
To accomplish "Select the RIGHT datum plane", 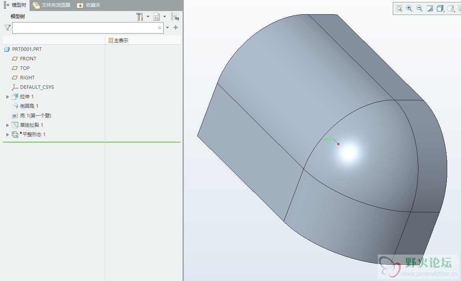I will click(27, 77).
